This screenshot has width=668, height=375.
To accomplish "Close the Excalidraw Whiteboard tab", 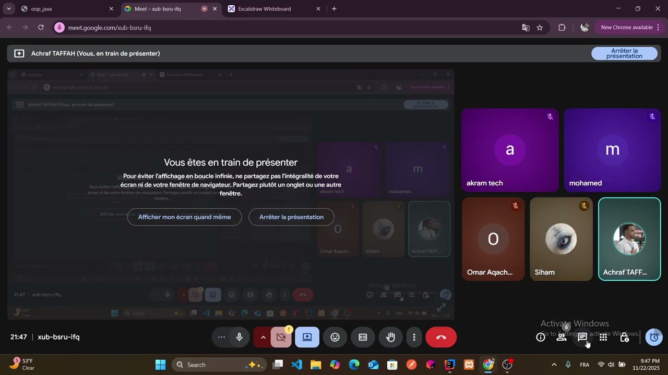I will [318, 9].
